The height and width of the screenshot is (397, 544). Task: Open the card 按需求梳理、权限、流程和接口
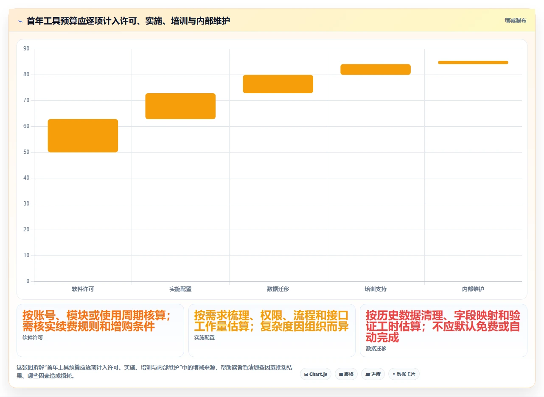272,330
